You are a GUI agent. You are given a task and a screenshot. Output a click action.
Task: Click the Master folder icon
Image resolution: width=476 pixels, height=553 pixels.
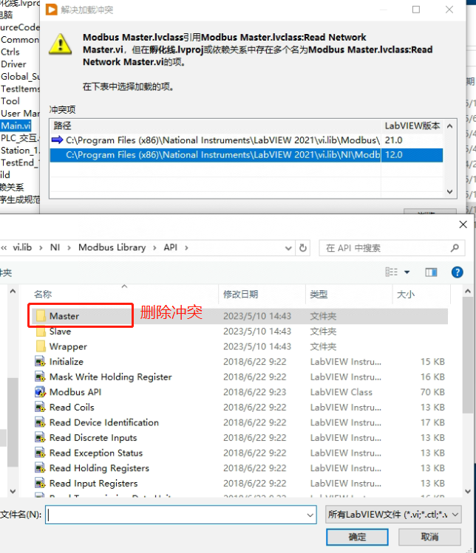click(x=41, y=316)
